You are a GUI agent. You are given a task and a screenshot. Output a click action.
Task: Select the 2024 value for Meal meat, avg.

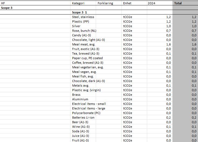[168, 44]
